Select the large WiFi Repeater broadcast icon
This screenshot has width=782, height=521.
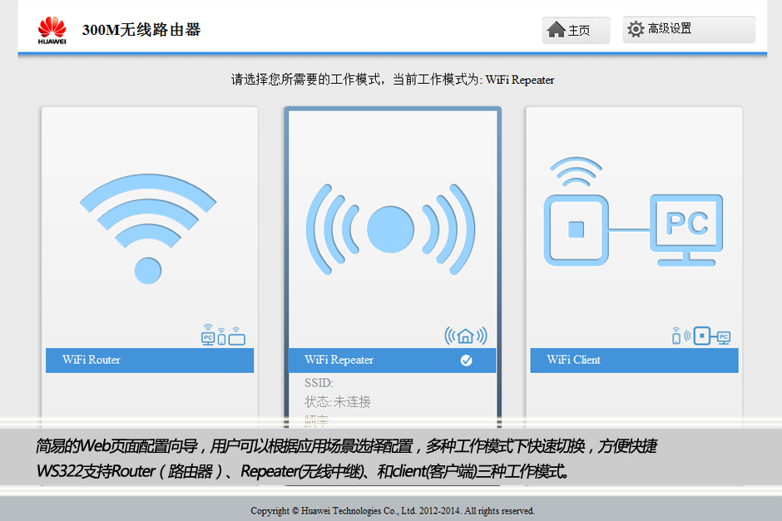[x=390, y=229]
